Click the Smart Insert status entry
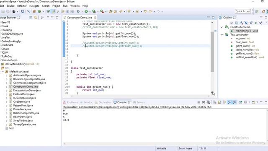Screen dimensions: 268x151 point(185,148)
